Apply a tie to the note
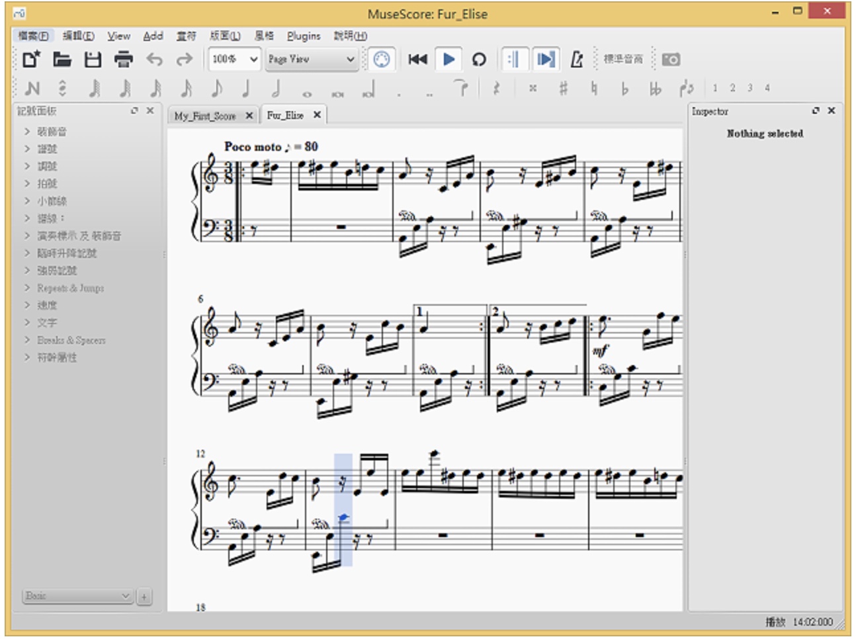The height and width of the screenshot is (639, 856). click(x=461, y=88)
